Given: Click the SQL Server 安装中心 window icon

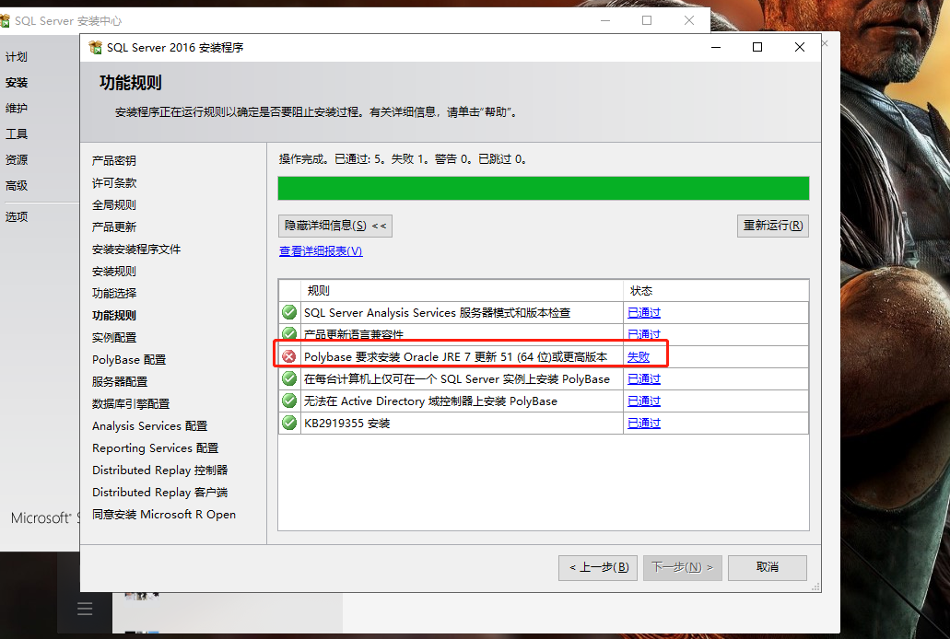Looking at the screenshot, I should click(5, 20).
